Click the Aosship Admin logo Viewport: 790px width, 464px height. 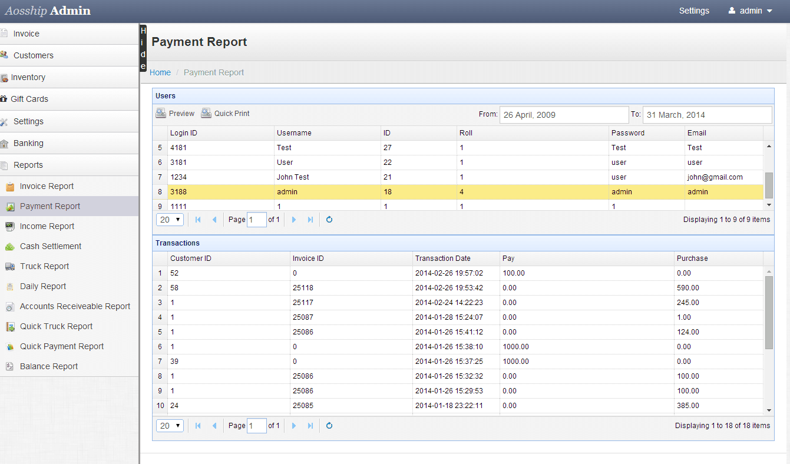pos(48,11)
